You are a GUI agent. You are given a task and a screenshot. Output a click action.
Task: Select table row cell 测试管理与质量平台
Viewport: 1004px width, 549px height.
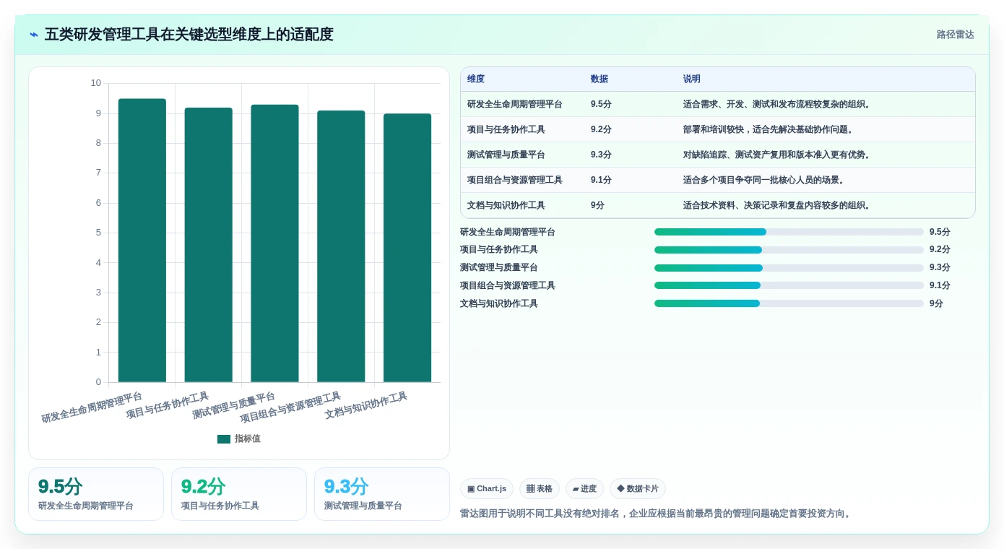click(506, 155)
